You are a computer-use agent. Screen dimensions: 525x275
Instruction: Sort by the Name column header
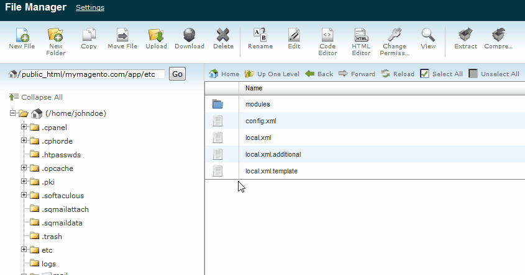253,88
